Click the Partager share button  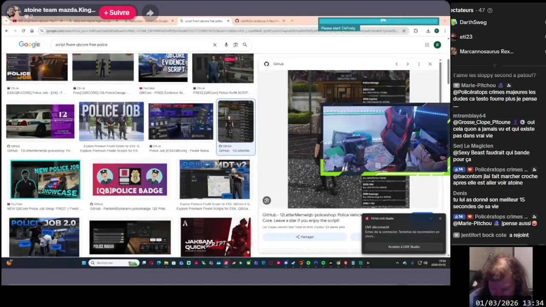[x=305, y=237]
